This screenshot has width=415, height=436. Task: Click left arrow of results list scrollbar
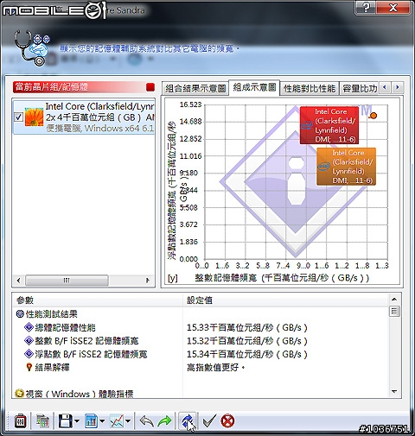click(x=19, y=281)
